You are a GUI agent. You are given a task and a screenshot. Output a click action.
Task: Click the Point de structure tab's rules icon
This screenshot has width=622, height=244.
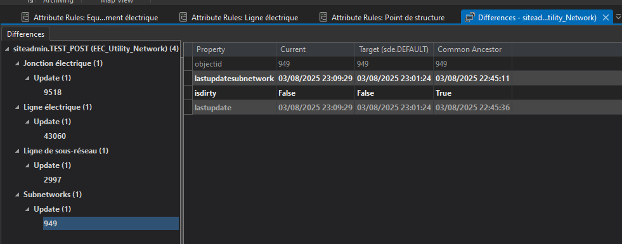coord(323,18)
